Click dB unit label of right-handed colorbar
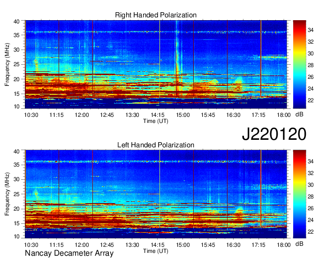Screen dimensions: 319x259 pyautogui.click(x=299, y=114)
